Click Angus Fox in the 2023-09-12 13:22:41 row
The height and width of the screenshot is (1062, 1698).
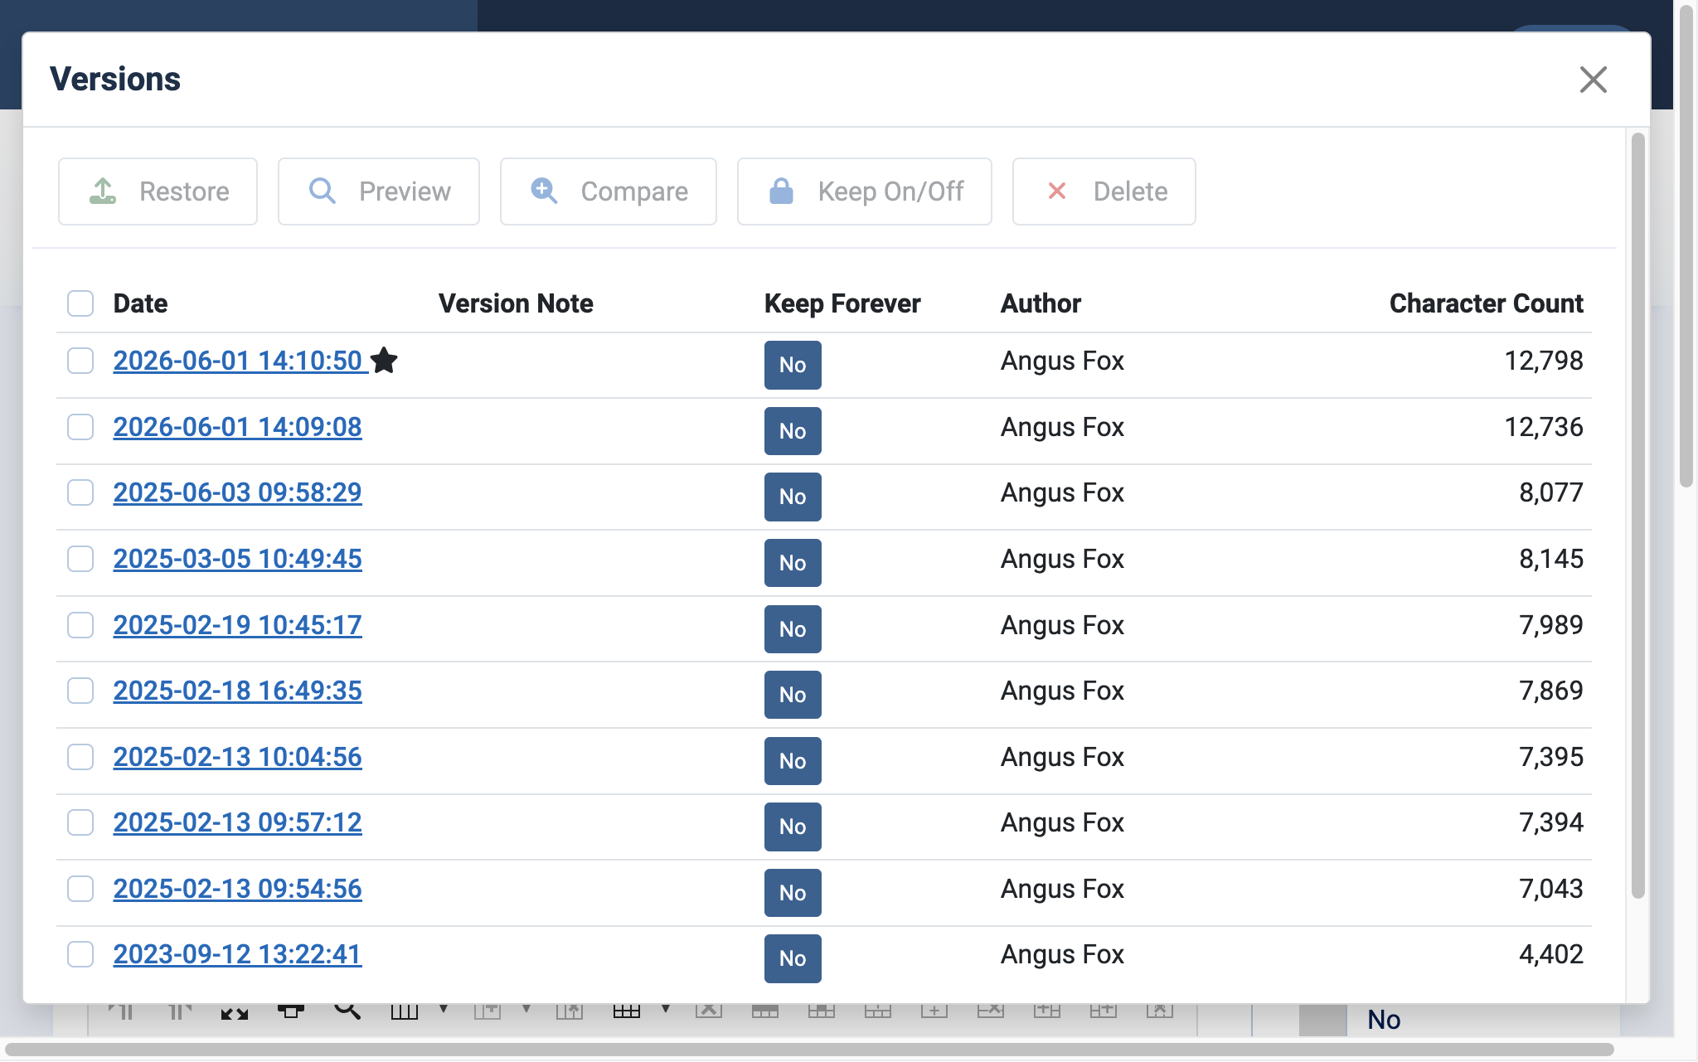coord(1062,954)
